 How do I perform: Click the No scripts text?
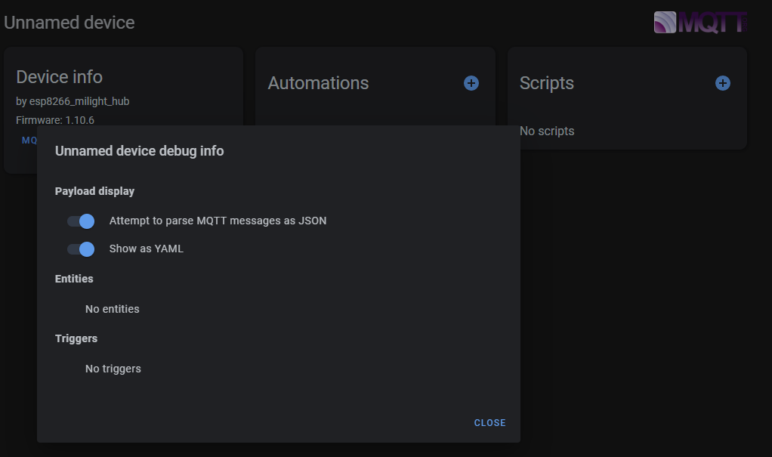pos(546,131)
